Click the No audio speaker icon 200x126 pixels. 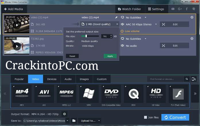123,46
